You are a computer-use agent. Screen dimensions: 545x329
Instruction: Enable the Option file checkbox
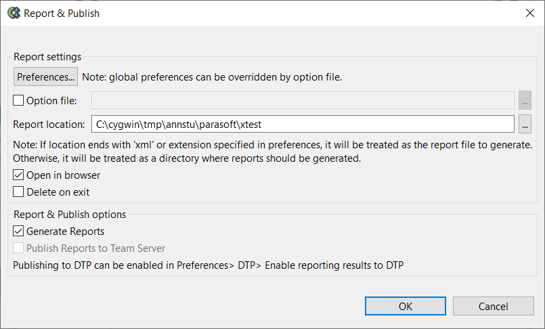pos(18,100)
